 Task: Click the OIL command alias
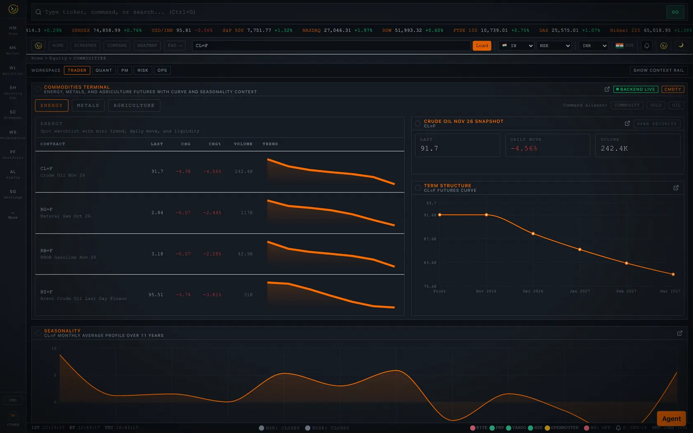pyautogui.click(x=676, y=106)
